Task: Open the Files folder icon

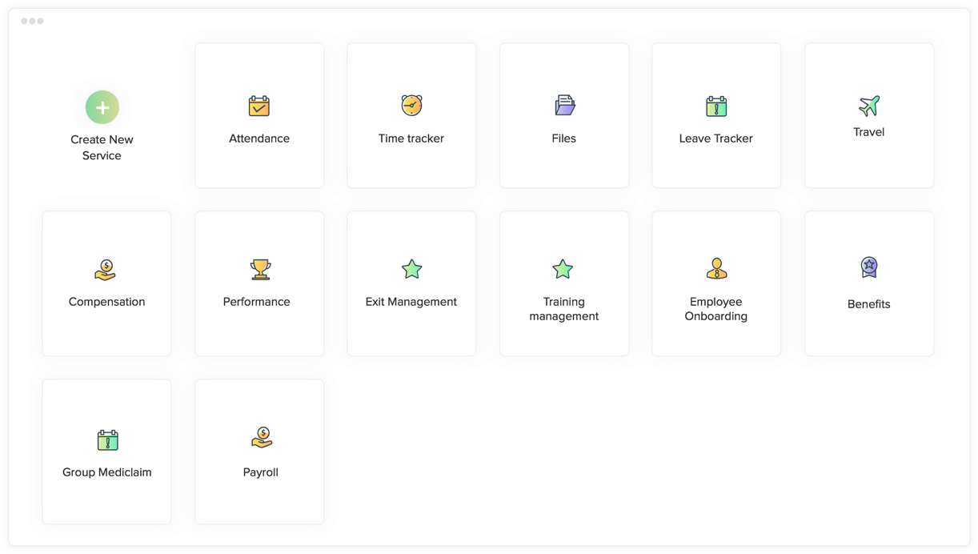Action: click(x=564, y=105)
